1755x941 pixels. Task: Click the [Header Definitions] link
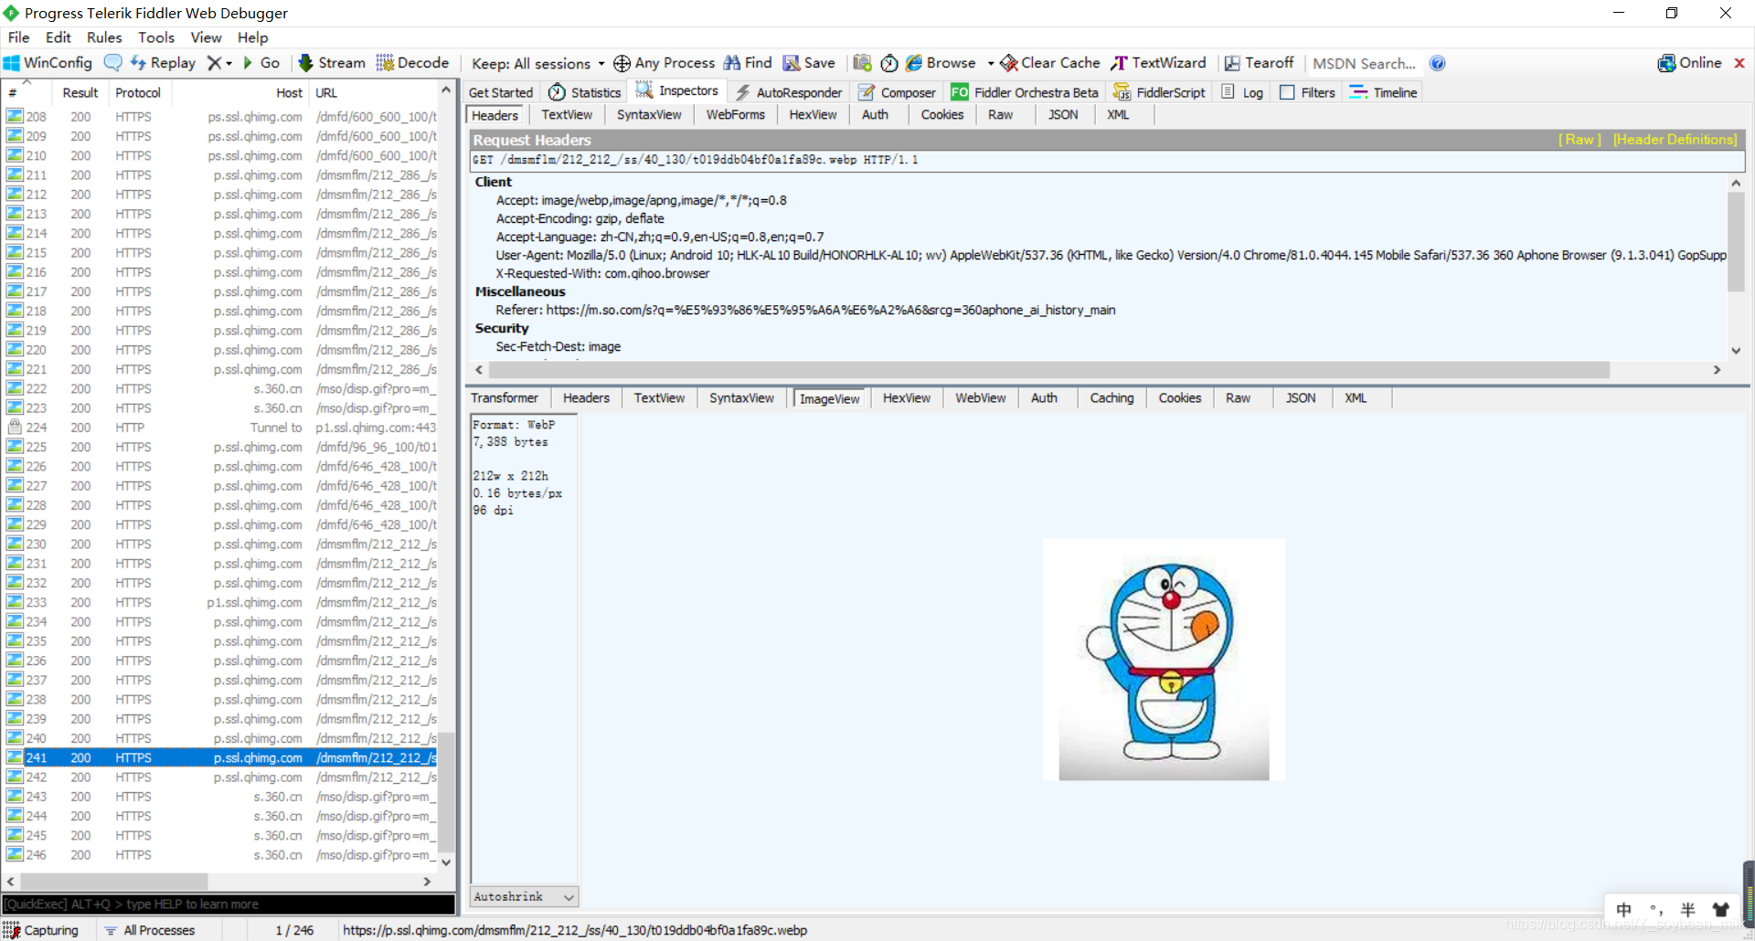1675,140
